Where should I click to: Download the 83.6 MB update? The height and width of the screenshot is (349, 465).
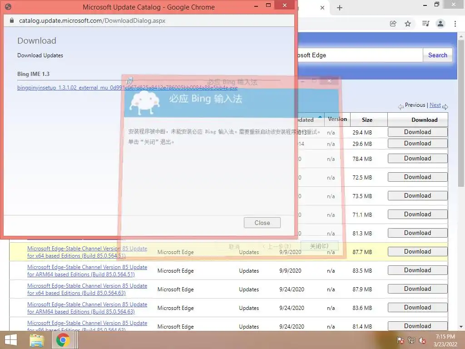pyautogui.click(x=418, y=308)
